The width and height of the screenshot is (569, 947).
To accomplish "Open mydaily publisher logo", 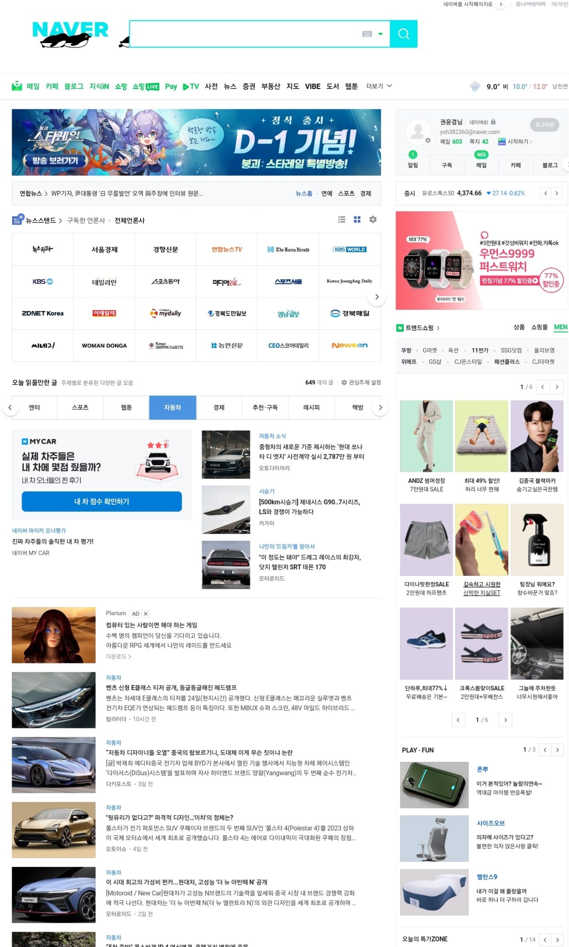I will (165, 313).
